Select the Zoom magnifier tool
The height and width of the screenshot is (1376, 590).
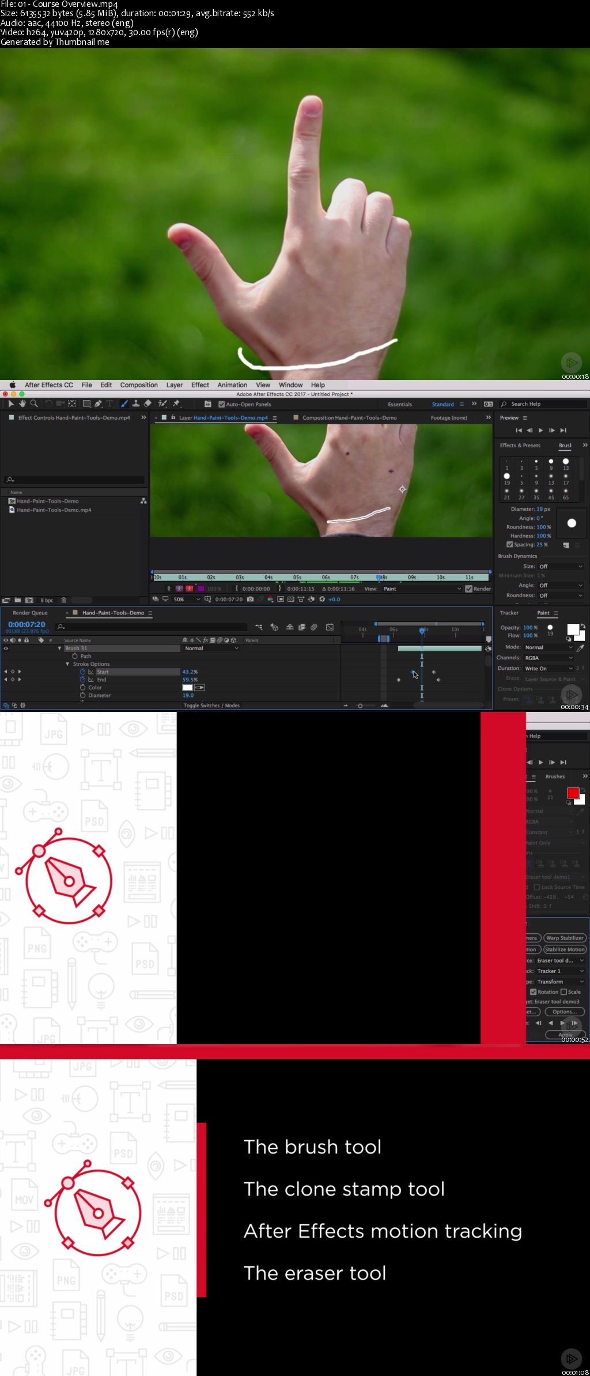coord(34,404)
